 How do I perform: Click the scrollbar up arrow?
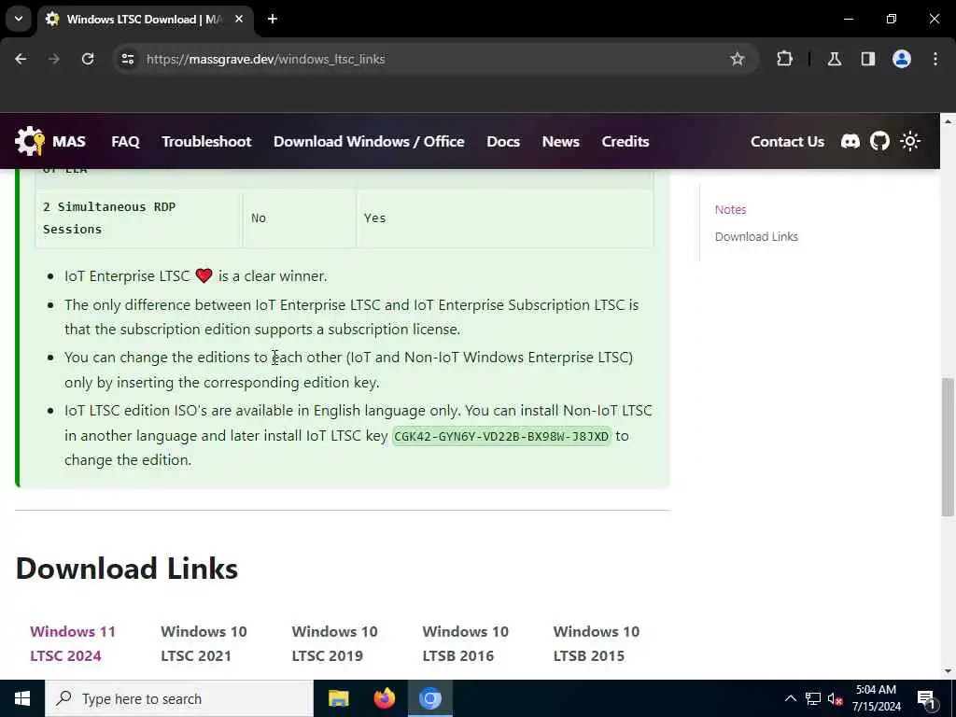pos(948,121)
